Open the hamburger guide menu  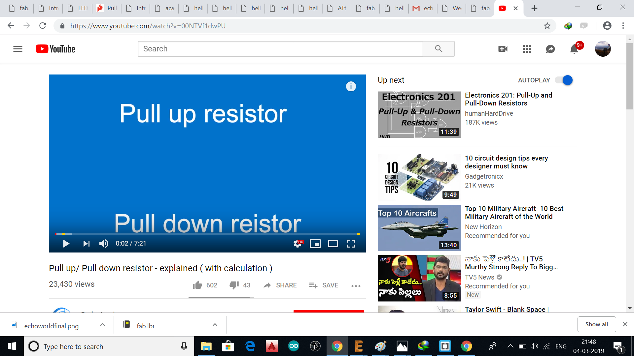tap(18, 49)
